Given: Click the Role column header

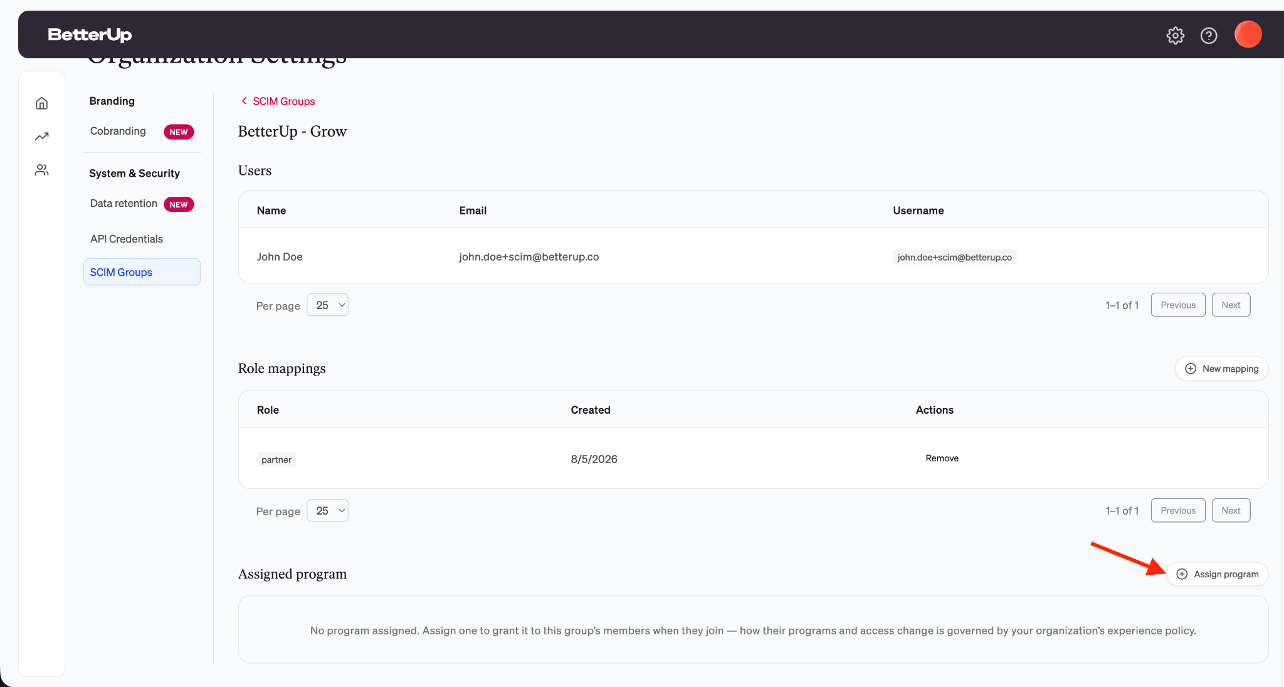Looking at the screenshot, I should coord(268,410).
